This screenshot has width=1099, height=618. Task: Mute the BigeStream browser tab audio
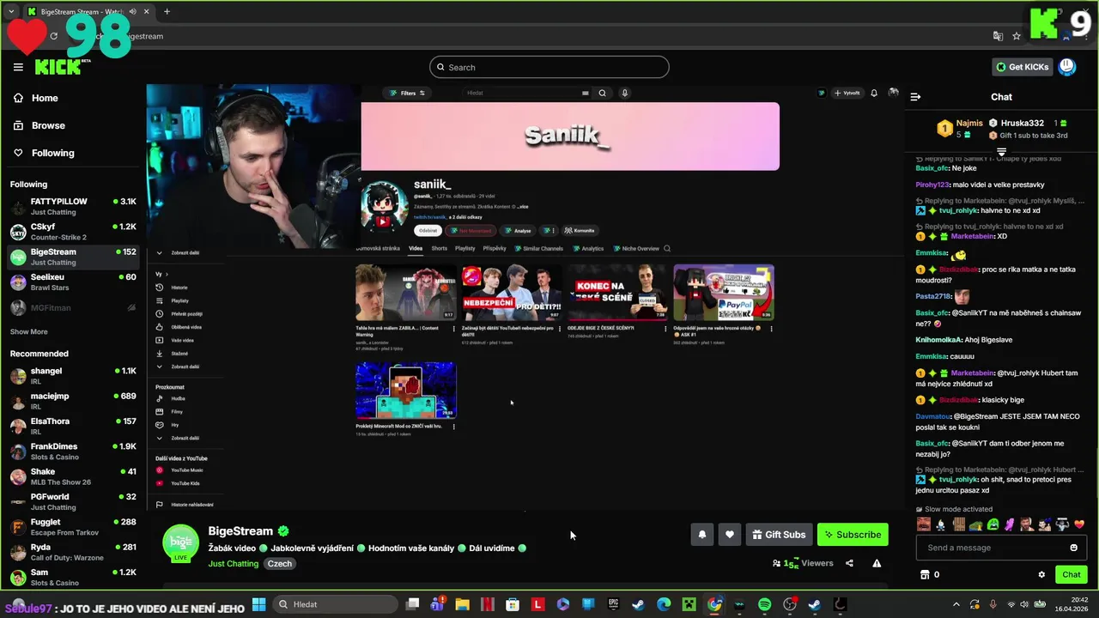[x=133, y=12]
